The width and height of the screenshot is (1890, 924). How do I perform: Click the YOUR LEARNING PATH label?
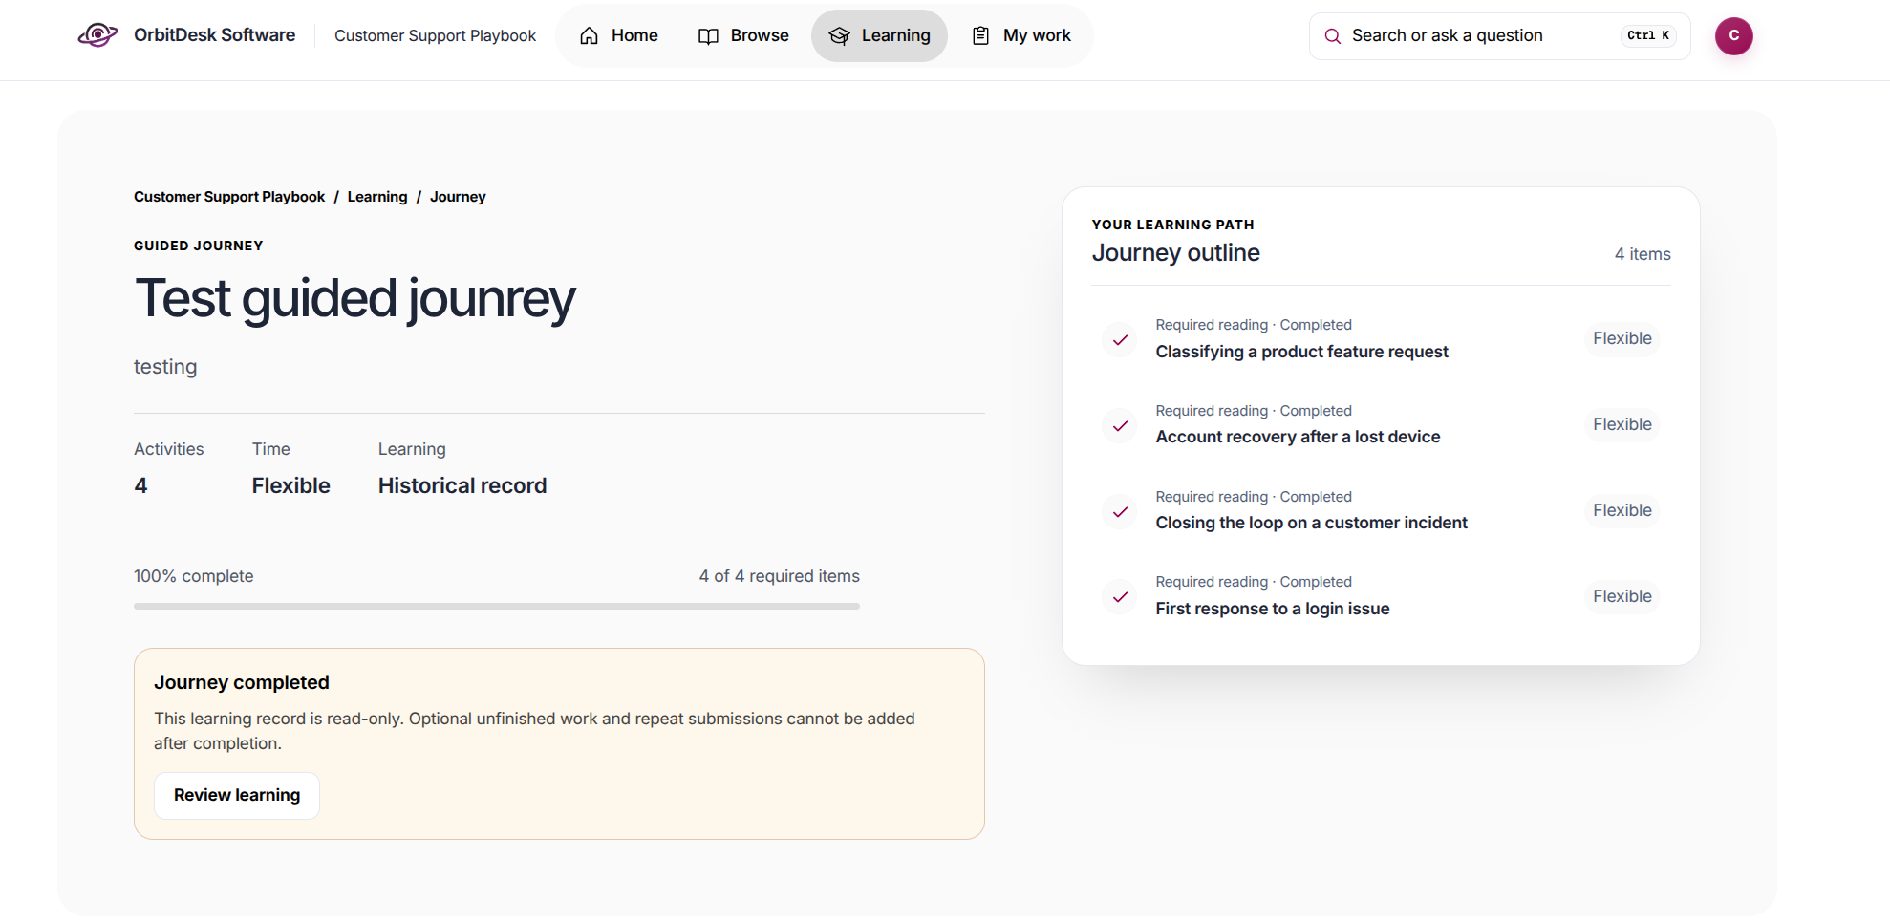click(1172, 225)
